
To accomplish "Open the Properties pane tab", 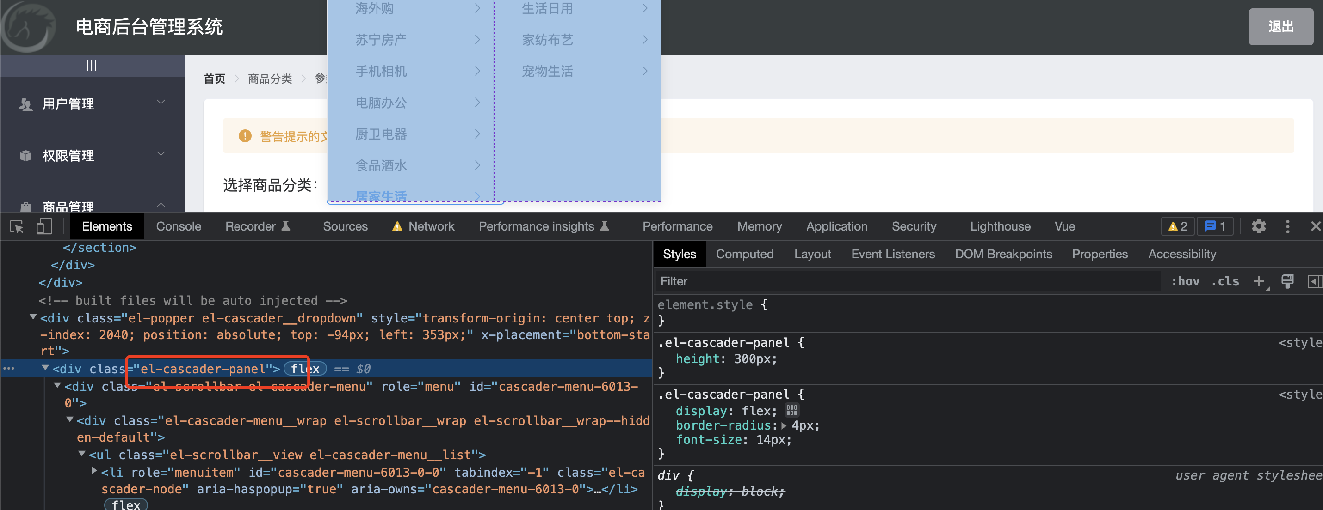I will (1100, 254).
